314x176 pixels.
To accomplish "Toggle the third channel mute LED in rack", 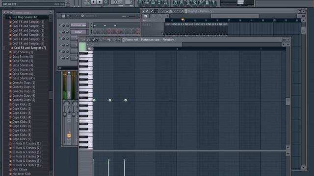I will (59, 38).
